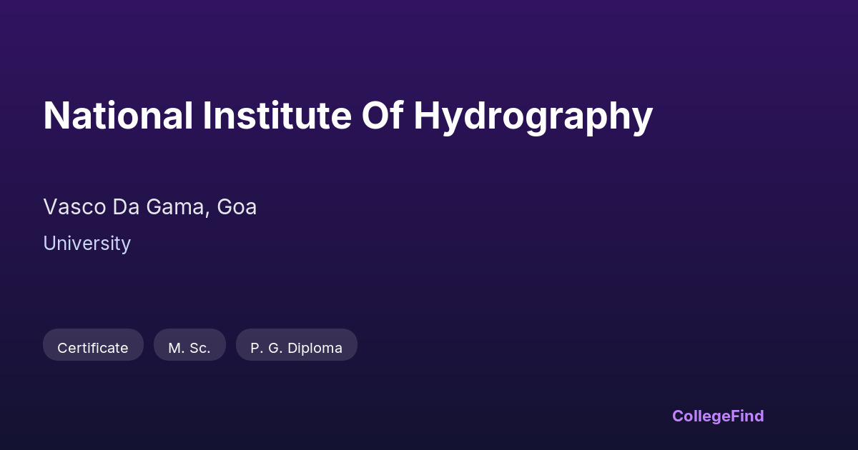The image size is (858, 450).
Task: Click the word Find in the CollegeFind logo
Action: tap(748, 416)
